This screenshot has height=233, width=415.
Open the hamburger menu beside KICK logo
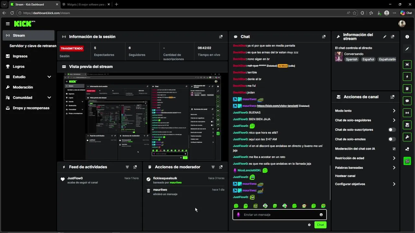pos(8,24)
